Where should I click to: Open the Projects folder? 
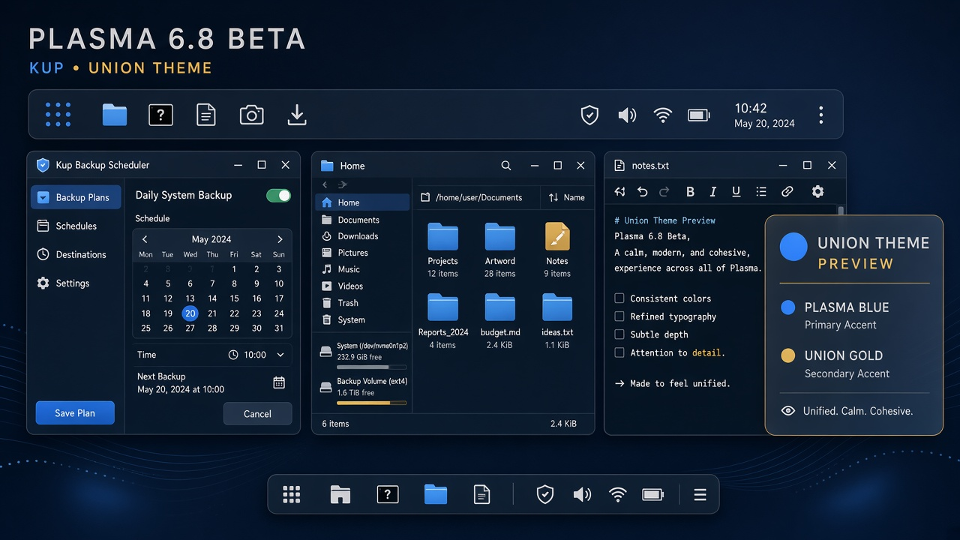442,249
